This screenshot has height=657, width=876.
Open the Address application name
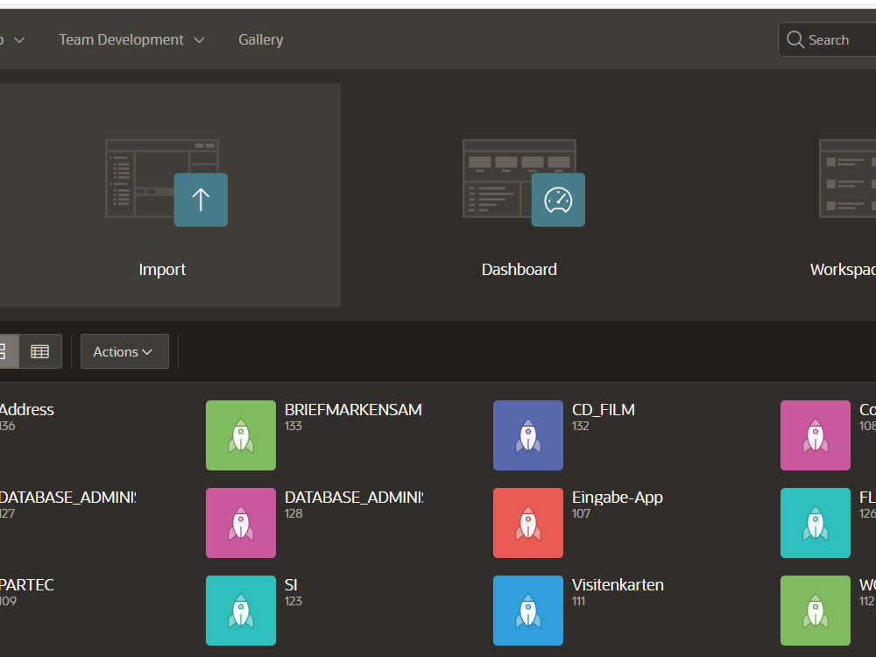27,409
